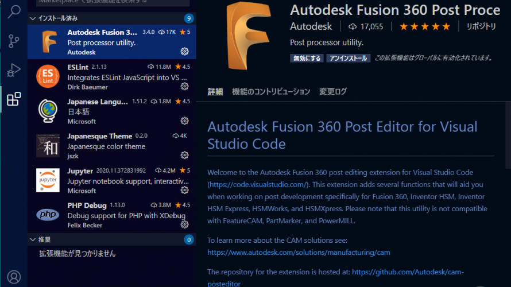The height and width of the screenshot is (287, 511).
Task: Open gear settings for ESLint extension
Action: pos(184,86)
